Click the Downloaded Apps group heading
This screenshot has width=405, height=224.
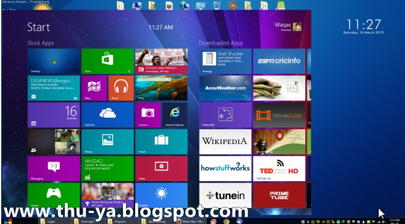click(x=221, y=43)
